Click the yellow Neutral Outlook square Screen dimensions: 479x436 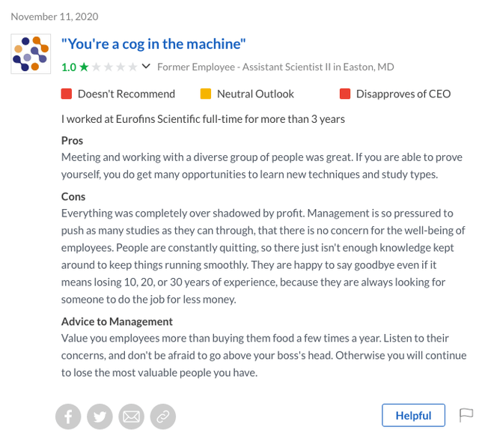(x=206, y=94)
